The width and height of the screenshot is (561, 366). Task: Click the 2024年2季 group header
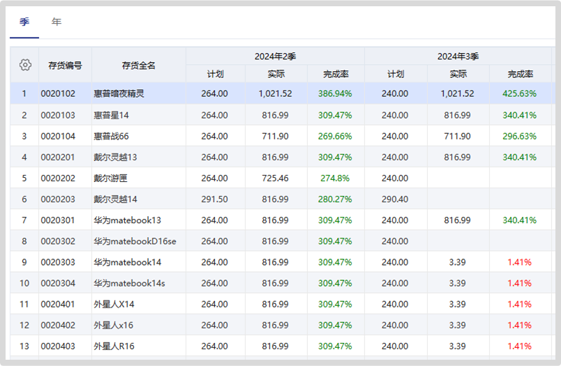(275, 56)
